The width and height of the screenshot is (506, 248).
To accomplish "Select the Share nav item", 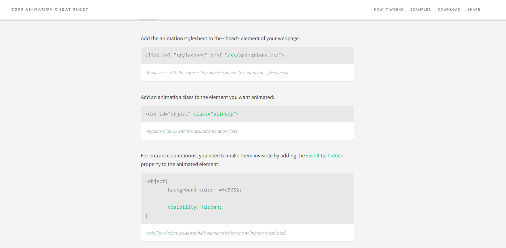I will point(473,9).
